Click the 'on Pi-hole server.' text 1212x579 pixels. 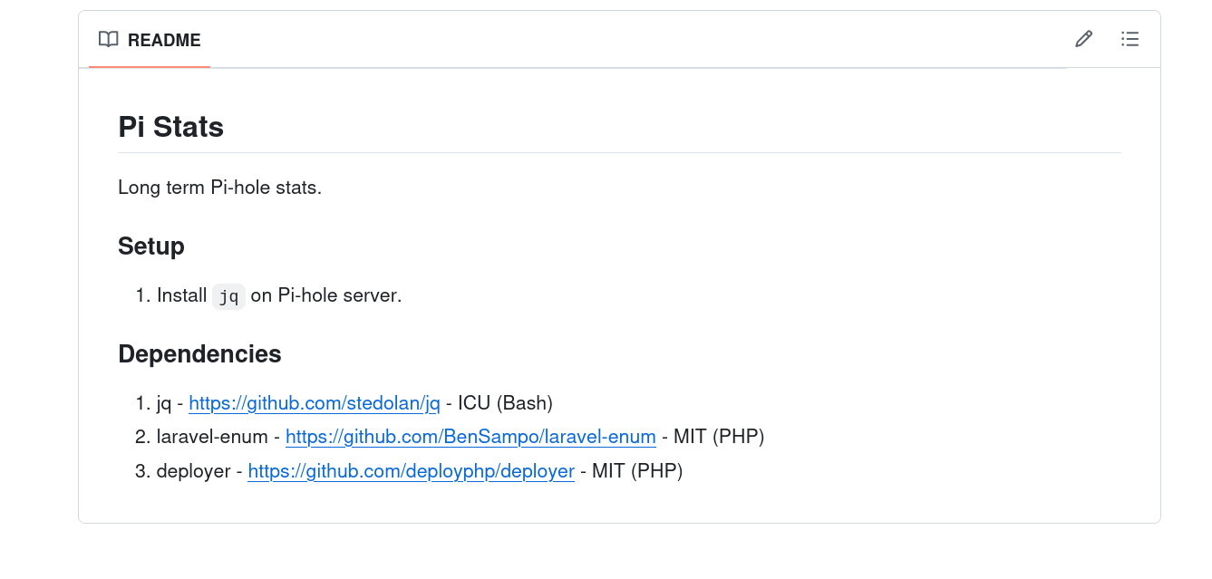(x=326, y=295)
